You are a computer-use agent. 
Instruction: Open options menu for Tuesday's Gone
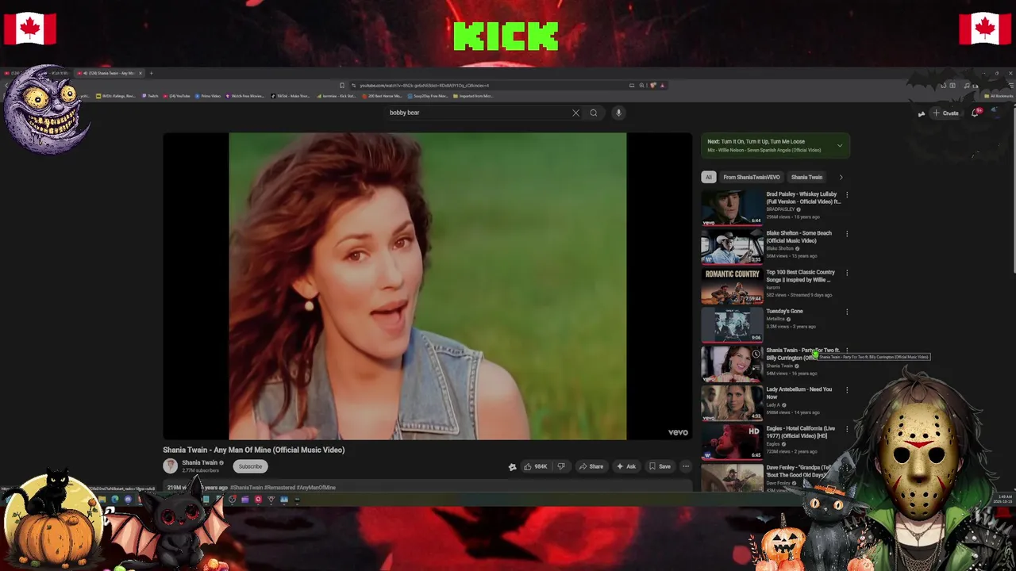[x=847, y=312]
